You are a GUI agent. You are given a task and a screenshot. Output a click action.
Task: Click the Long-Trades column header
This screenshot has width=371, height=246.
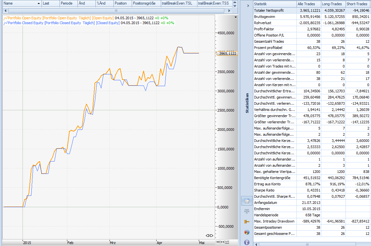point(333,4)
